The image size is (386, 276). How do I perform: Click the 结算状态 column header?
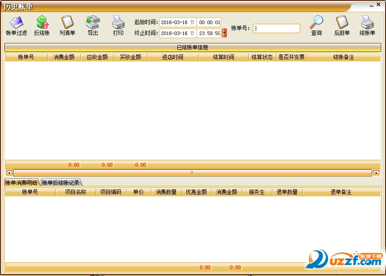262,57
